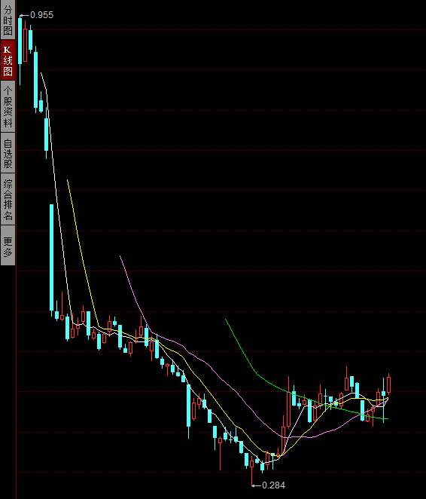Expand the 更多 sidebar menu
426x499 pixels.
tap(8, 246)
